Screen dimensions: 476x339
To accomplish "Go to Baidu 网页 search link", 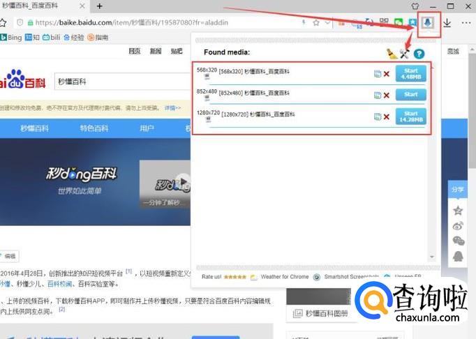I will pos(135,51).
